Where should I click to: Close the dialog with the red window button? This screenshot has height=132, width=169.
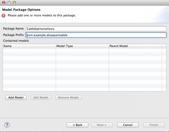(x=4, y=3)
